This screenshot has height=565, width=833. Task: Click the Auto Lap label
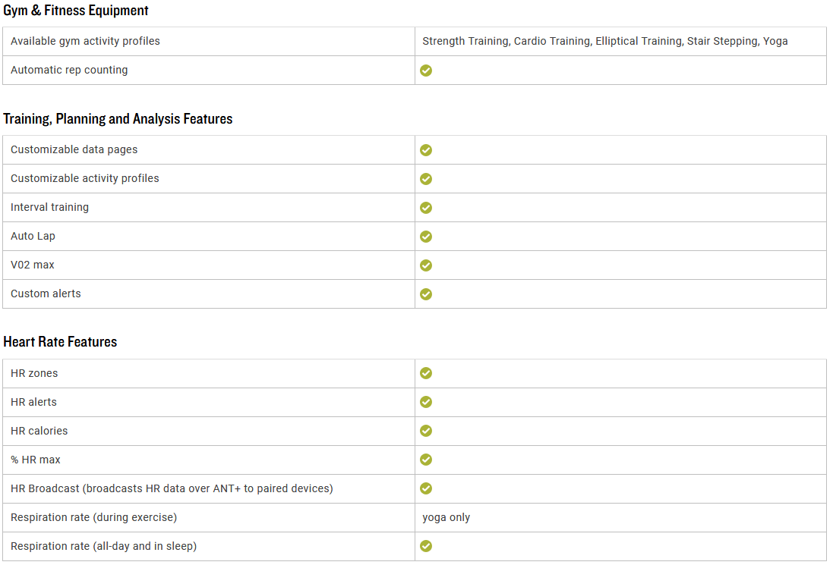tap(33, 236)
